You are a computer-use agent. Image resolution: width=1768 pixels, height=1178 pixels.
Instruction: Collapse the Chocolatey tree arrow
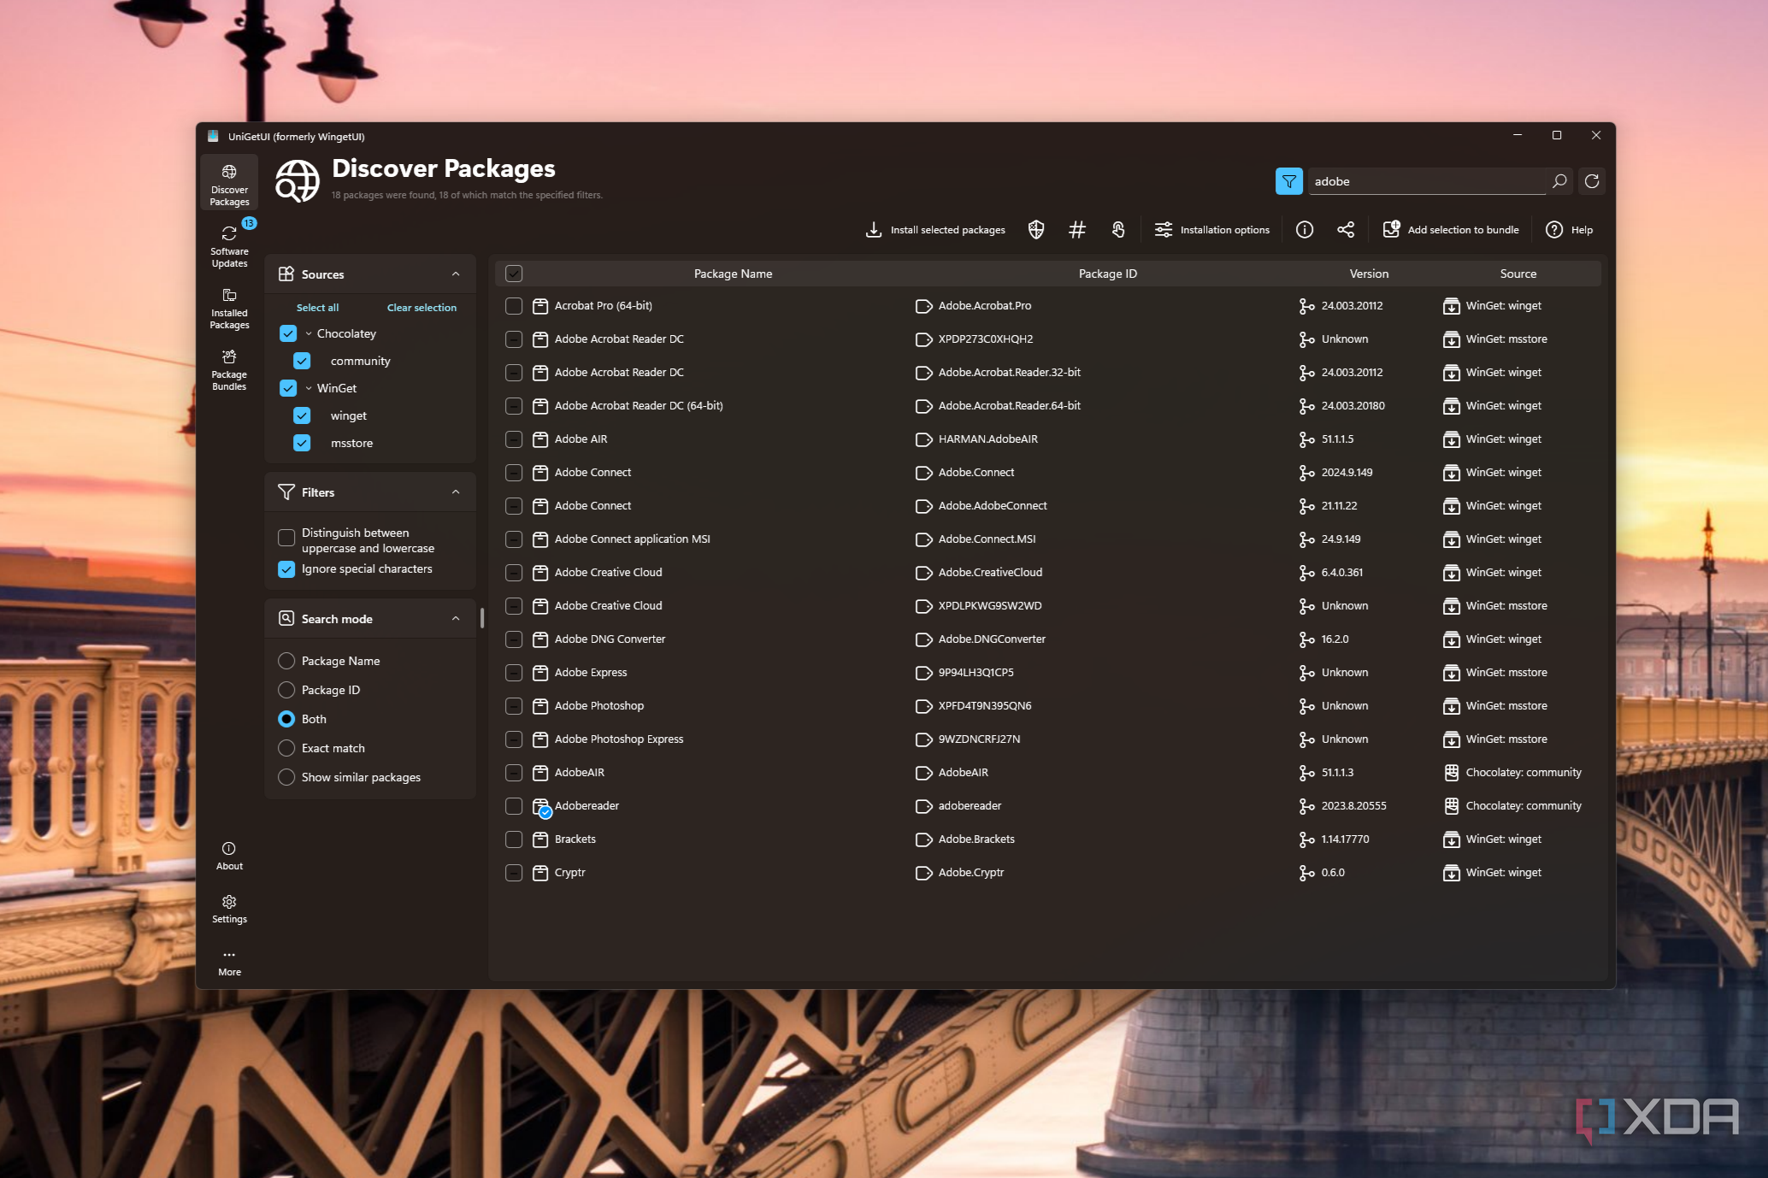(x=309, y=333)
